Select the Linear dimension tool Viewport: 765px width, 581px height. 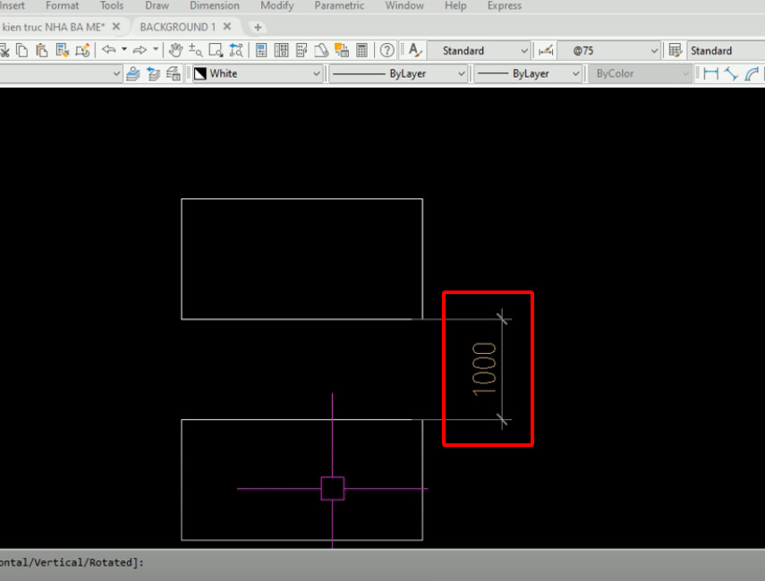coord(711,73)
